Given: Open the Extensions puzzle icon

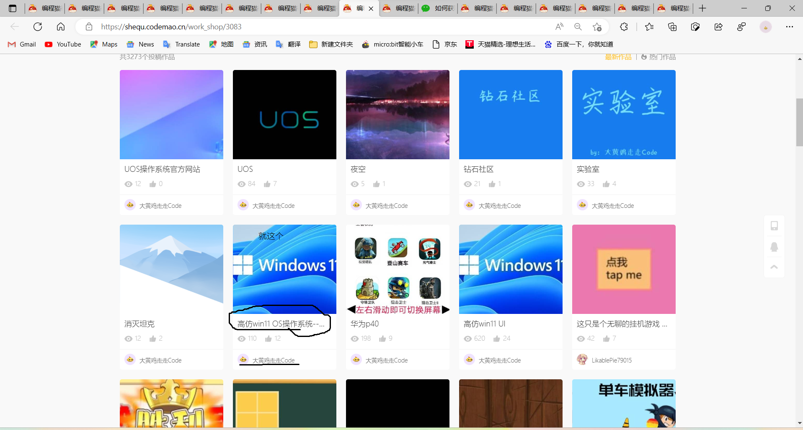Looking at the screenshot, I should [x=624, y=27].
